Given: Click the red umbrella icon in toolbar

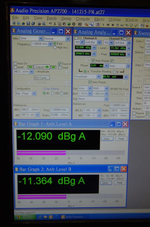Looking at the screenshot, I should point(147,26).
